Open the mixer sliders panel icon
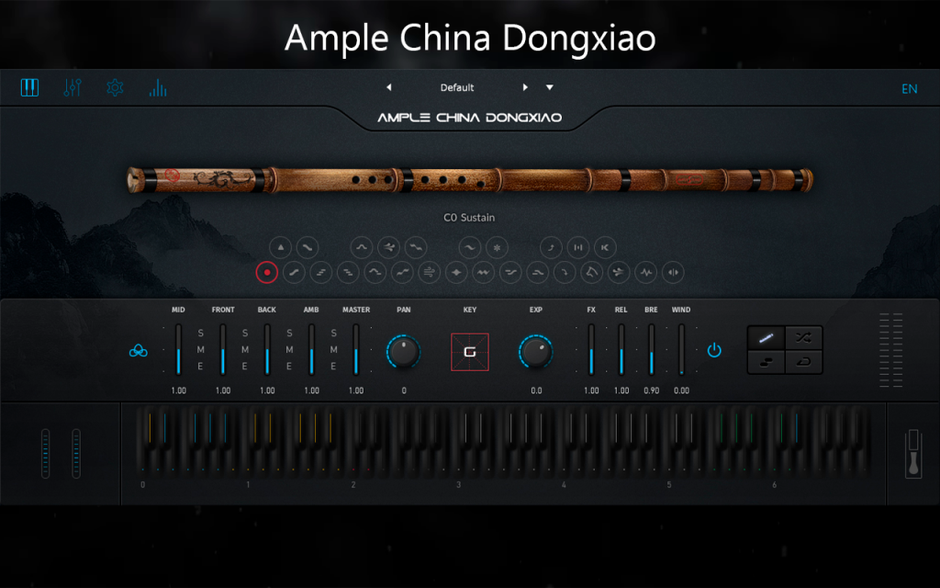Viewport: 940px width, 588px height. [x=73, y=87]
